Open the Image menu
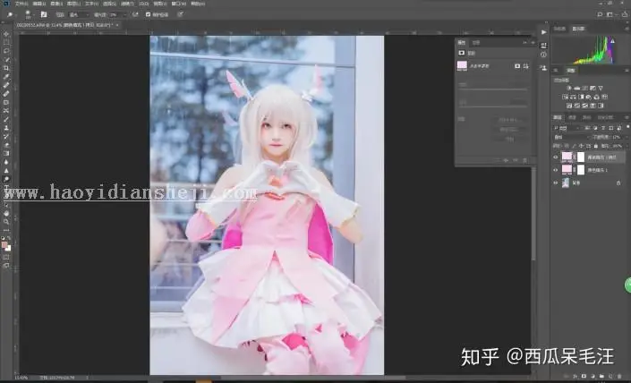The height and width of the screenshot is (383, 631). point(56,4)
